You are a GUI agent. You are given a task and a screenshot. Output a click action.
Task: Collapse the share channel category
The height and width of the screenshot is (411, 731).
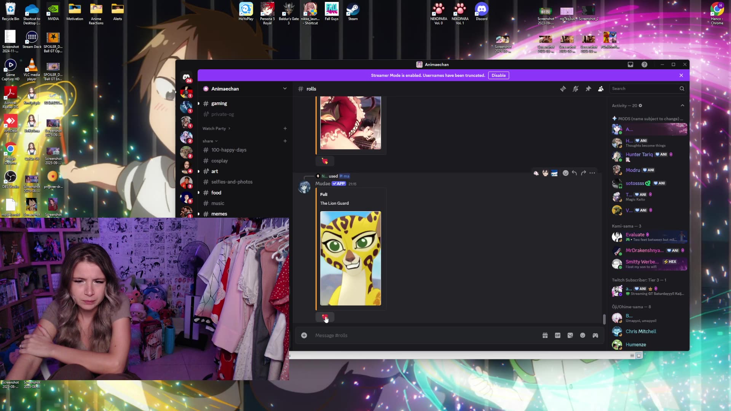210,141
